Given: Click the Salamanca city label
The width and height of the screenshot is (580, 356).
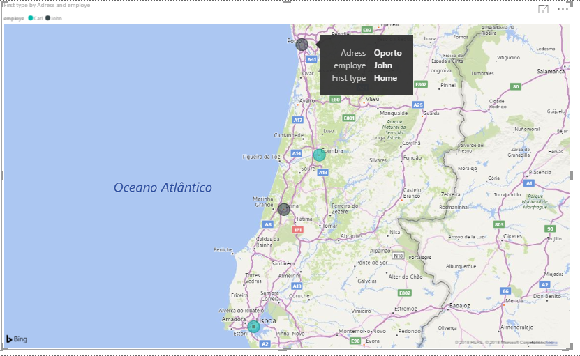Looking at the screenshot, I should [551, 71].
